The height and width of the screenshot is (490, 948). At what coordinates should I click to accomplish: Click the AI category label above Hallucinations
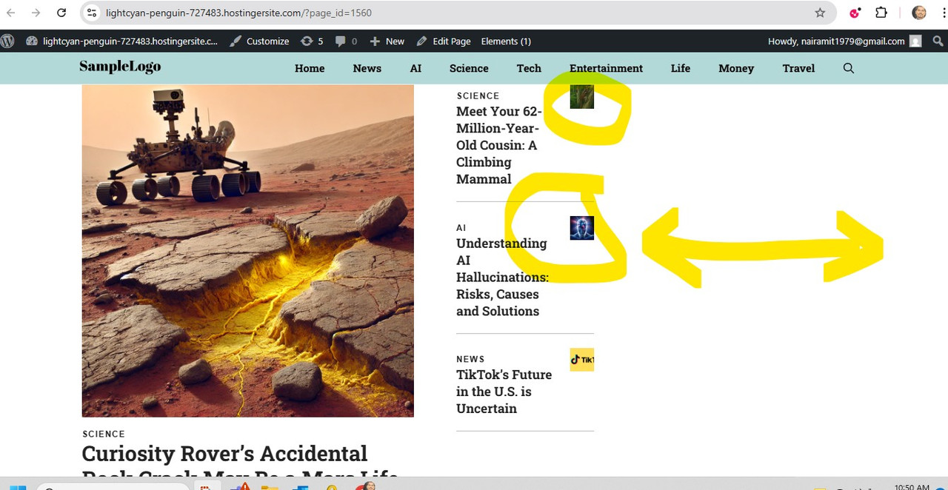pyautogui.click(x=461, y=227)
